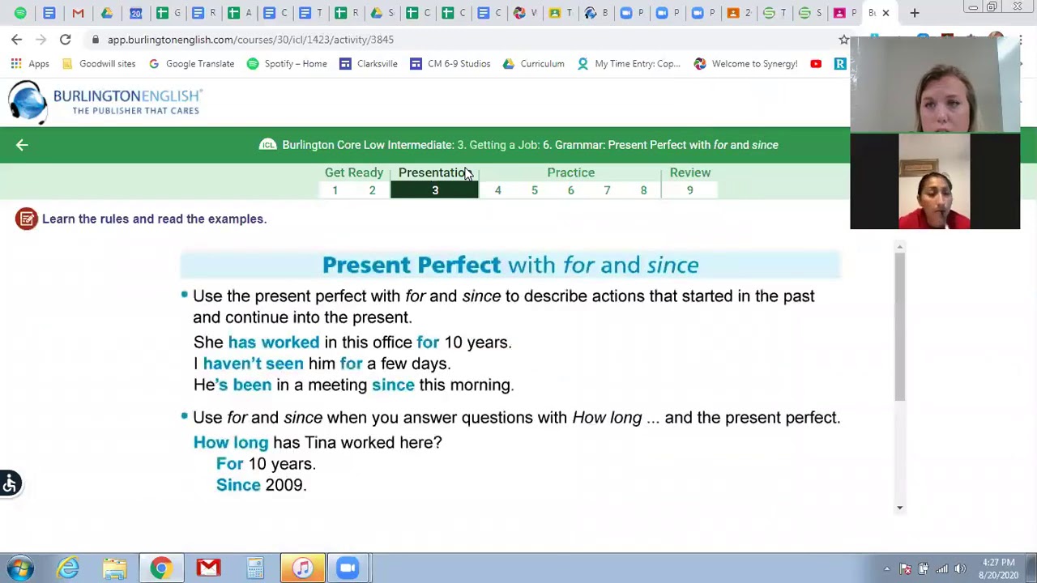Open a new browser tab

pyautogui.click(x=914, y=13)
